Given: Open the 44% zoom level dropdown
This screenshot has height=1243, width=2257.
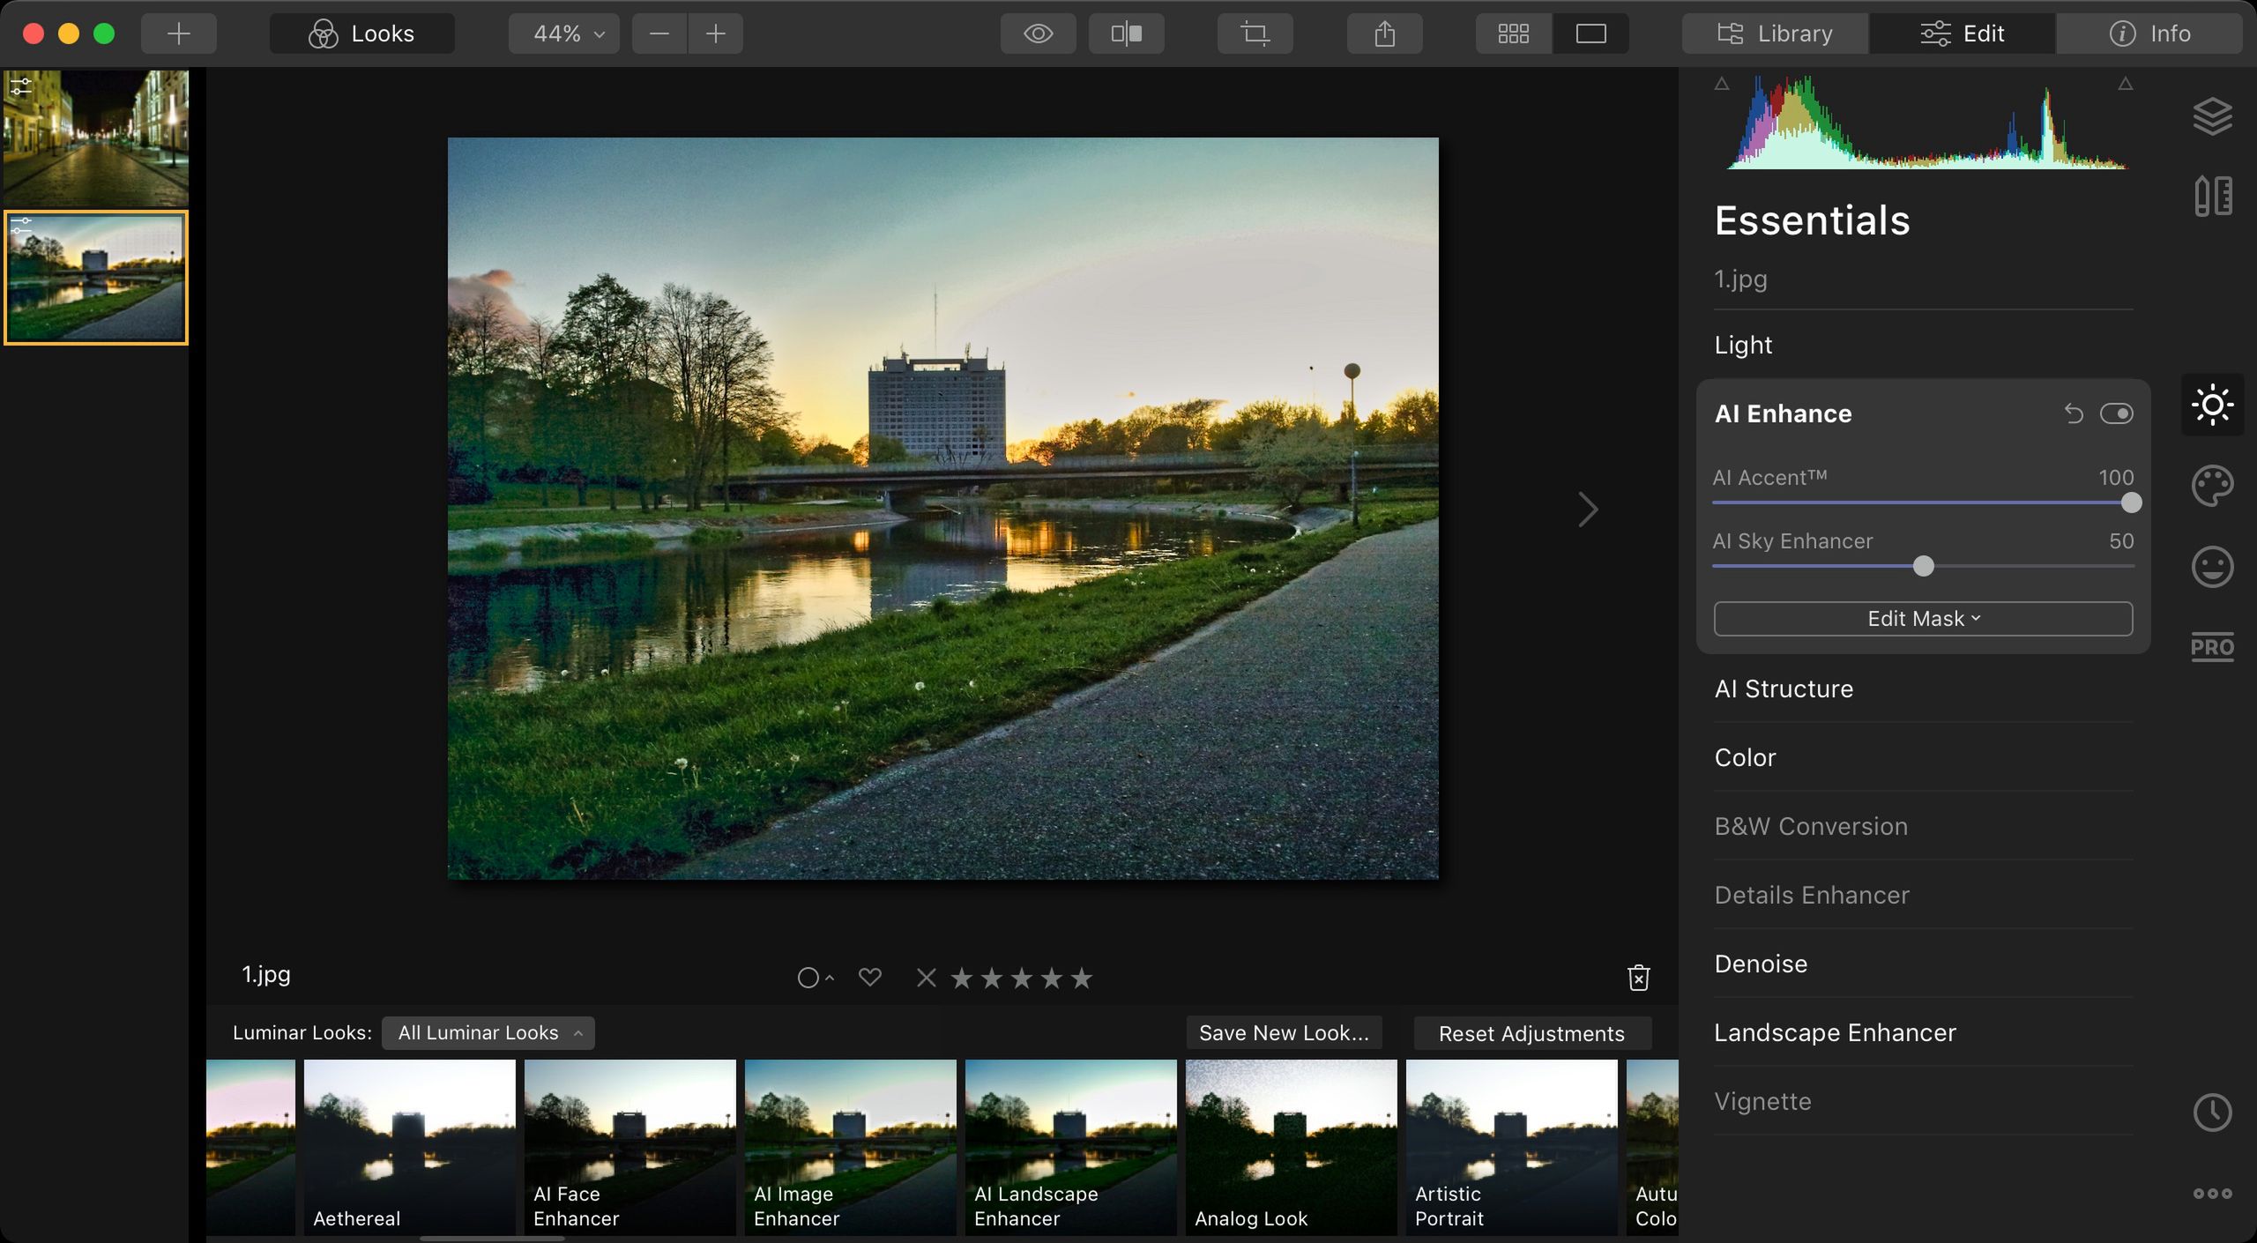Looking at the screenshot, I should tap(564, 33).
